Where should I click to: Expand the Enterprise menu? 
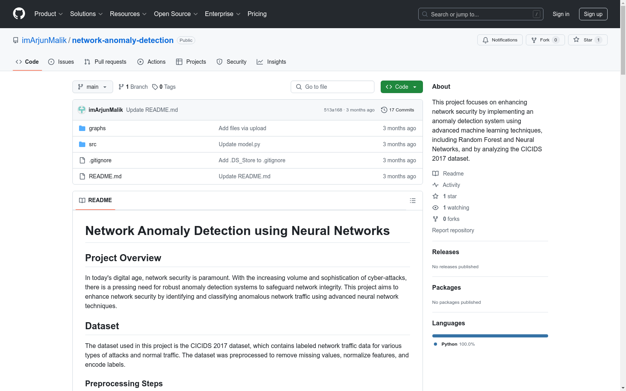[x=223, y=14]
